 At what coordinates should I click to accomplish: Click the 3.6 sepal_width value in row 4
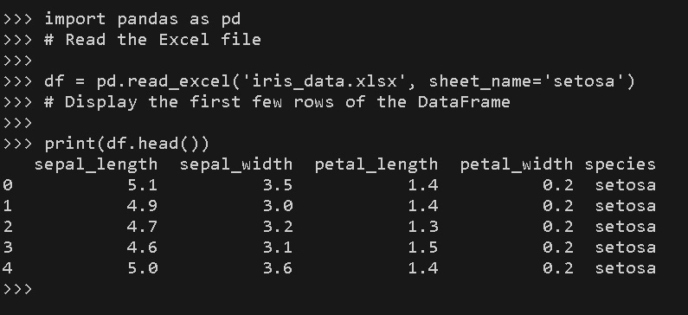pos(278,267)
